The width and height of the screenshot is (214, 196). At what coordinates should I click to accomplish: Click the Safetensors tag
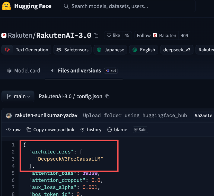72,50
